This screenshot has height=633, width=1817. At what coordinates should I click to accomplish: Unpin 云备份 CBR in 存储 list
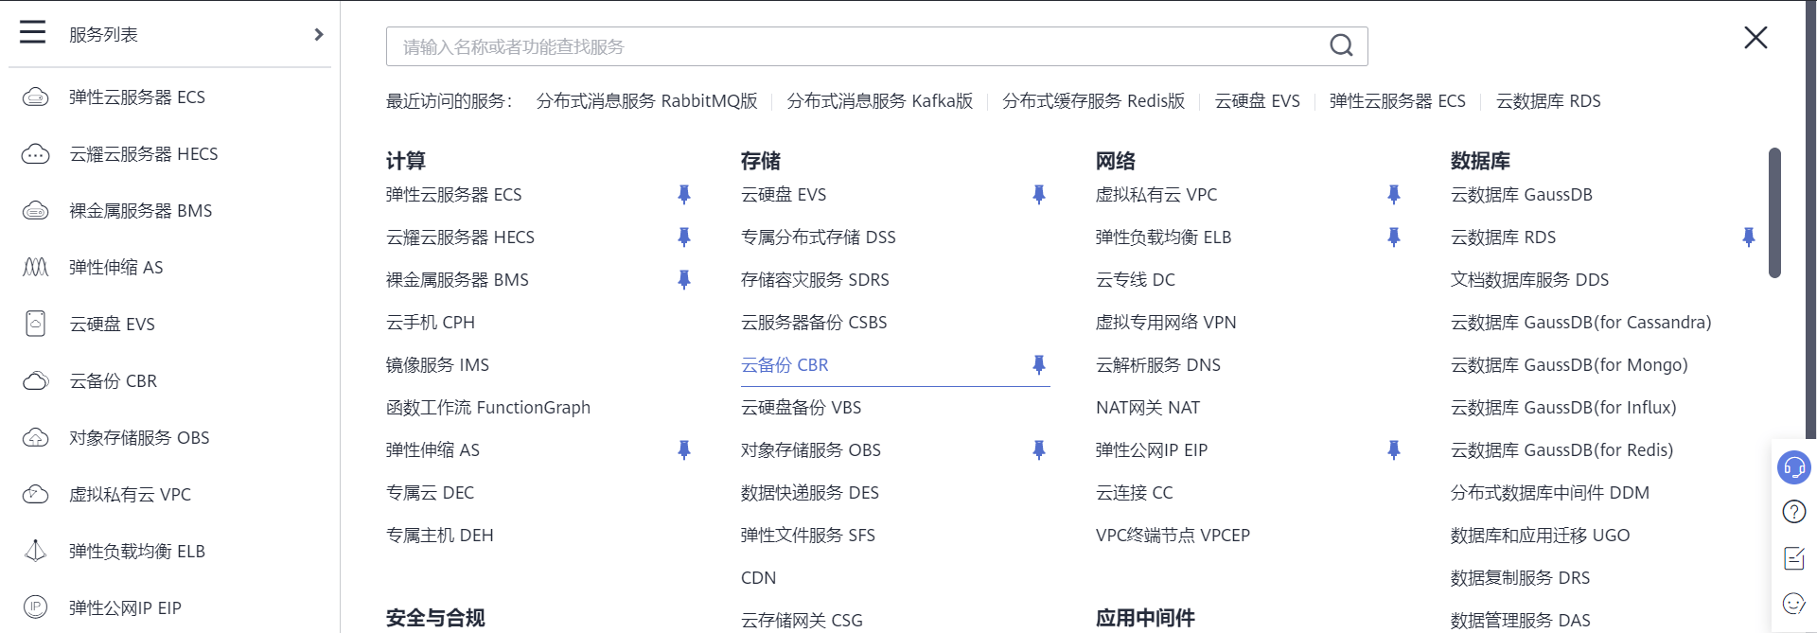tap(1039, 364)
